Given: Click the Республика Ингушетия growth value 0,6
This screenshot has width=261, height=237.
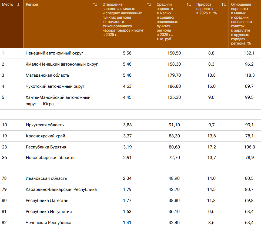Looking at the screenshot, I should 212,212.
